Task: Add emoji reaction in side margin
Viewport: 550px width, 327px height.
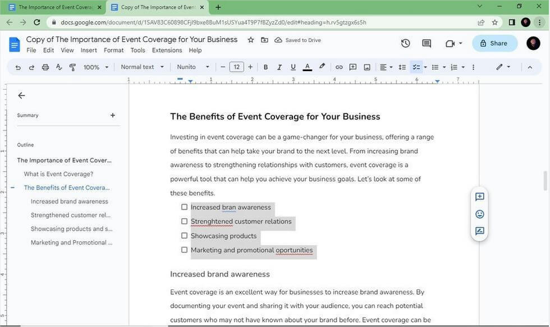Action: [479, 214]
